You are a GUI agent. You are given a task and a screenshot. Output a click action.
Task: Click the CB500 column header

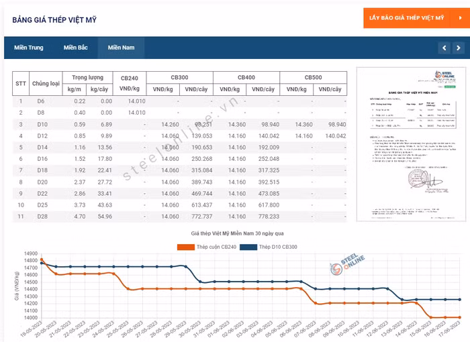[x=313, y=77]
